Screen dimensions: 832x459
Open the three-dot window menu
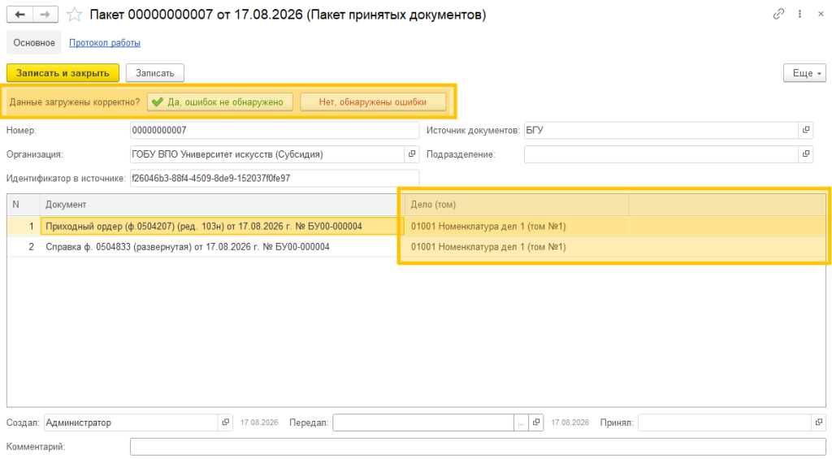click(799, 15)
